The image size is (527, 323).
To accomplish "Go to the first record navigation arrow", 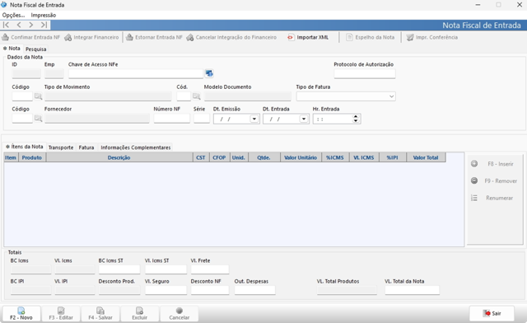I will [x=6, y=25].
